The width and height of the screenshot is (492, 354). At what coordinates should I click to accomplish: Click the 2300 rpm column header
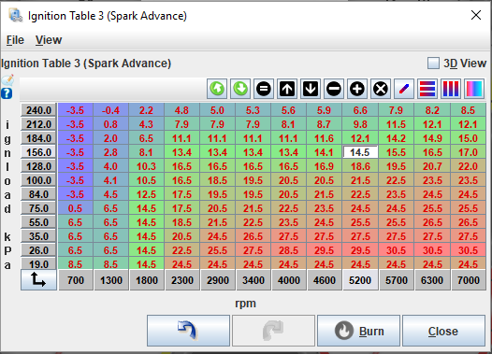tap(182, 280)
